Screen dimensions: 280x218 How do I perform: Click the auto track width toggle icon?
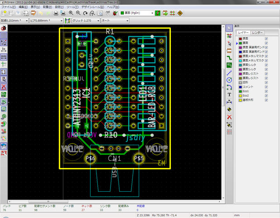68,20
